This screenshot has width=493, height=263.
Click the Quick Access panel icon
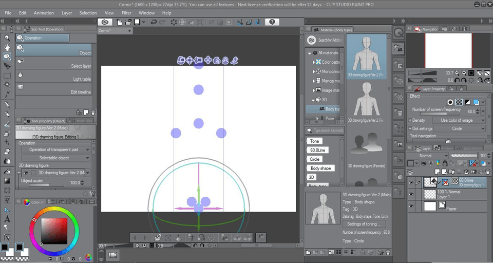[399, 33]
